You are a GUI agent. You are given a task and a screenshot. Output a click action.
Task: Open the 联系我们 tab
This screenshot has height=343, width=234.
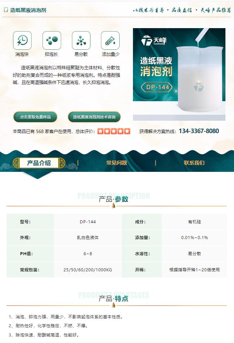pyautogui.click(x=194, y=163)
